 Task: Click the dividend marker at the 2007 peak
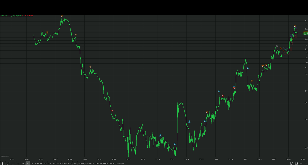(x=62, y=16)
